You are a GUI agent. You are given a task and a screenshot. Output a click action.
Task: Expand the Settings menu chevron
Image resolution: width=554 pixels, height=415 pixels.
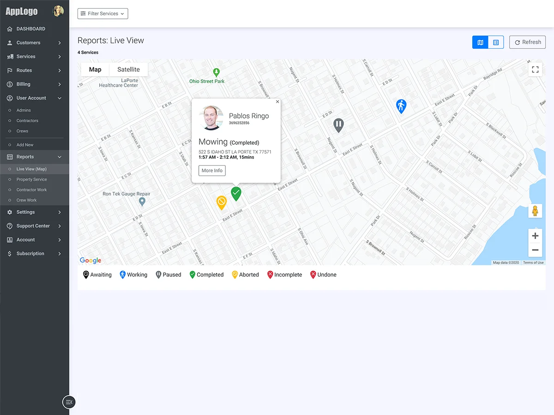click(x=60, y=212)
